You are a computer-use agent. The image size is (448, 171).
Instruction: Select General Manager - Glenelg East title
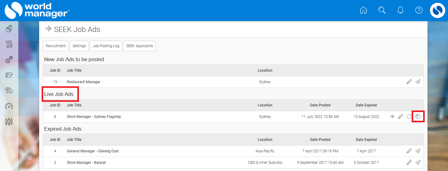click(x=93, y=151)
